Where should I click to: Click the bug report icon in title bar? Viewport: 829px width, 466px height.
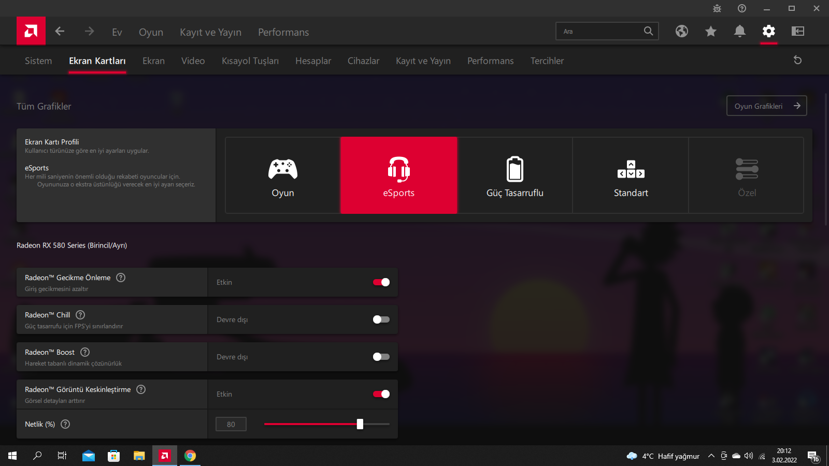717,8
